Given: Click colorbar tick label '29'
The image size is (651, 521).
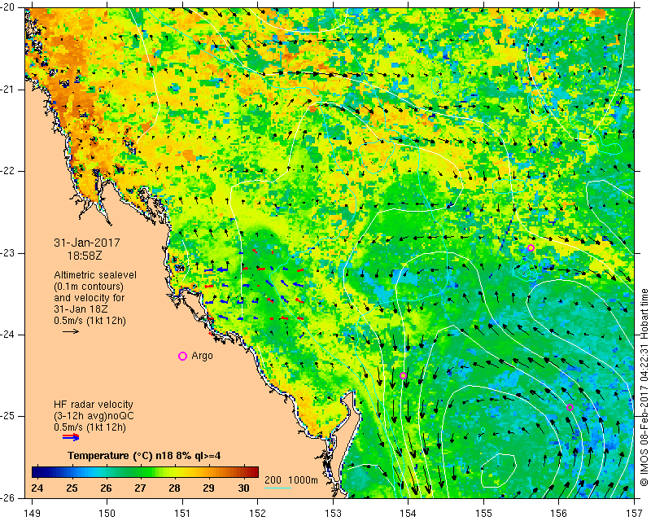Looking at the screenshot, I should [x=209, y=488].
